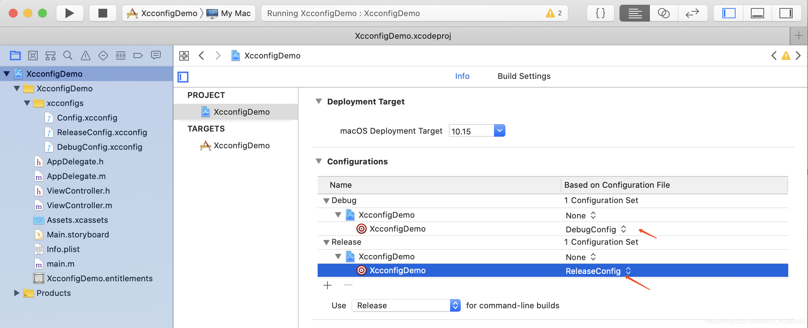Show the Debug navigator
This screenshot has height=328, width=808.
tap(121, 56)
